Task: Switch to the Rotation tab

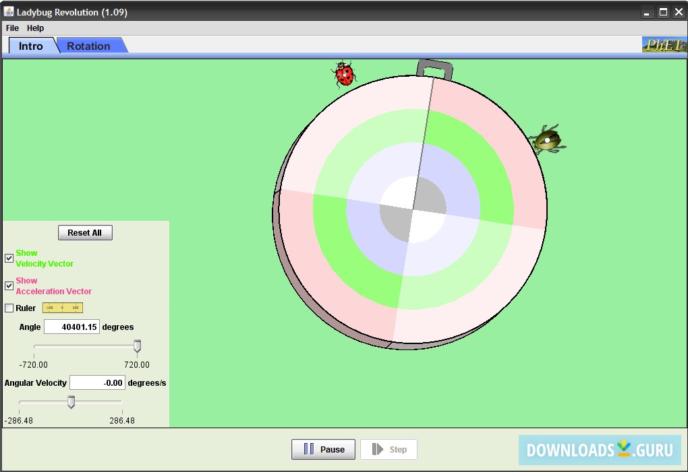Action: pos(88,46)
